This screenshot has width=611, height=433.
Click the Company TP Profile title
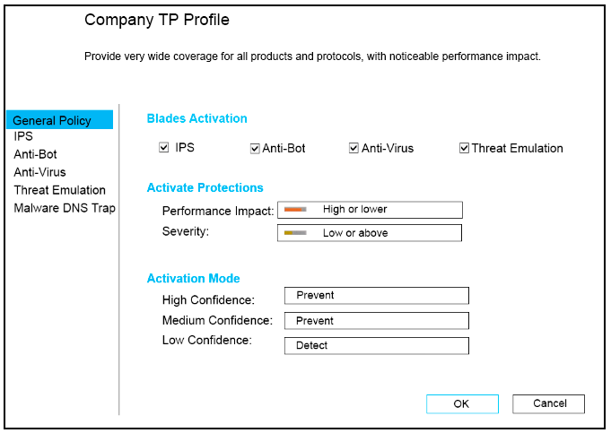(x=156, y=20)
